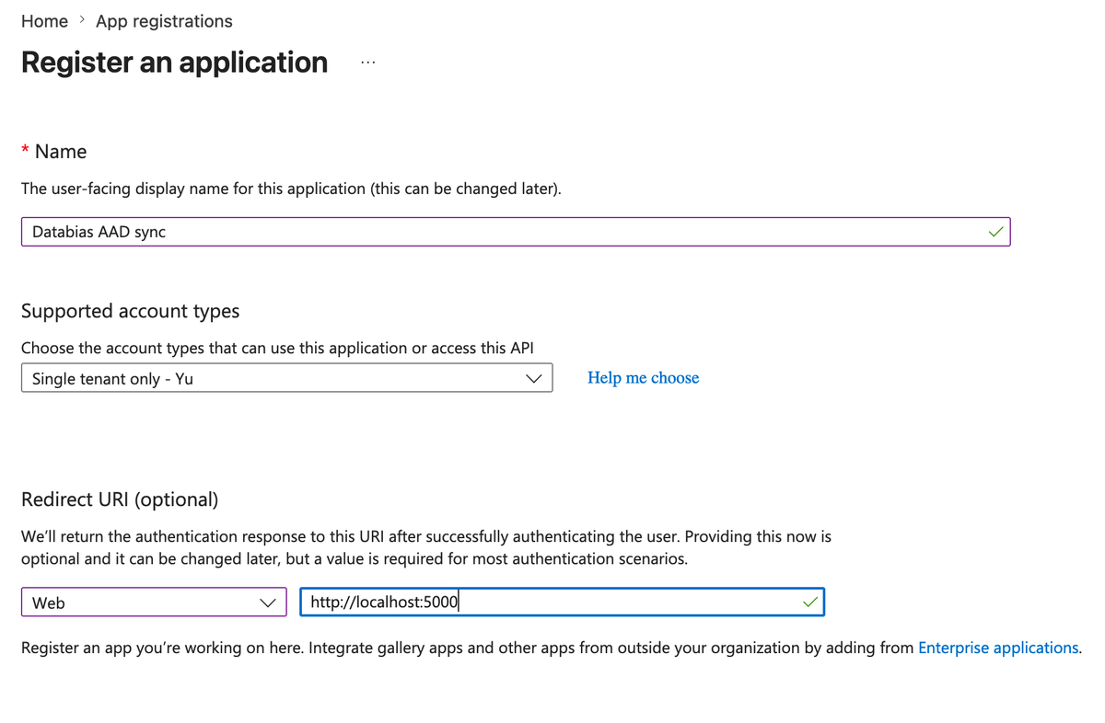
Task: Click the green checkmark in Name field
Action: point(994,232)
